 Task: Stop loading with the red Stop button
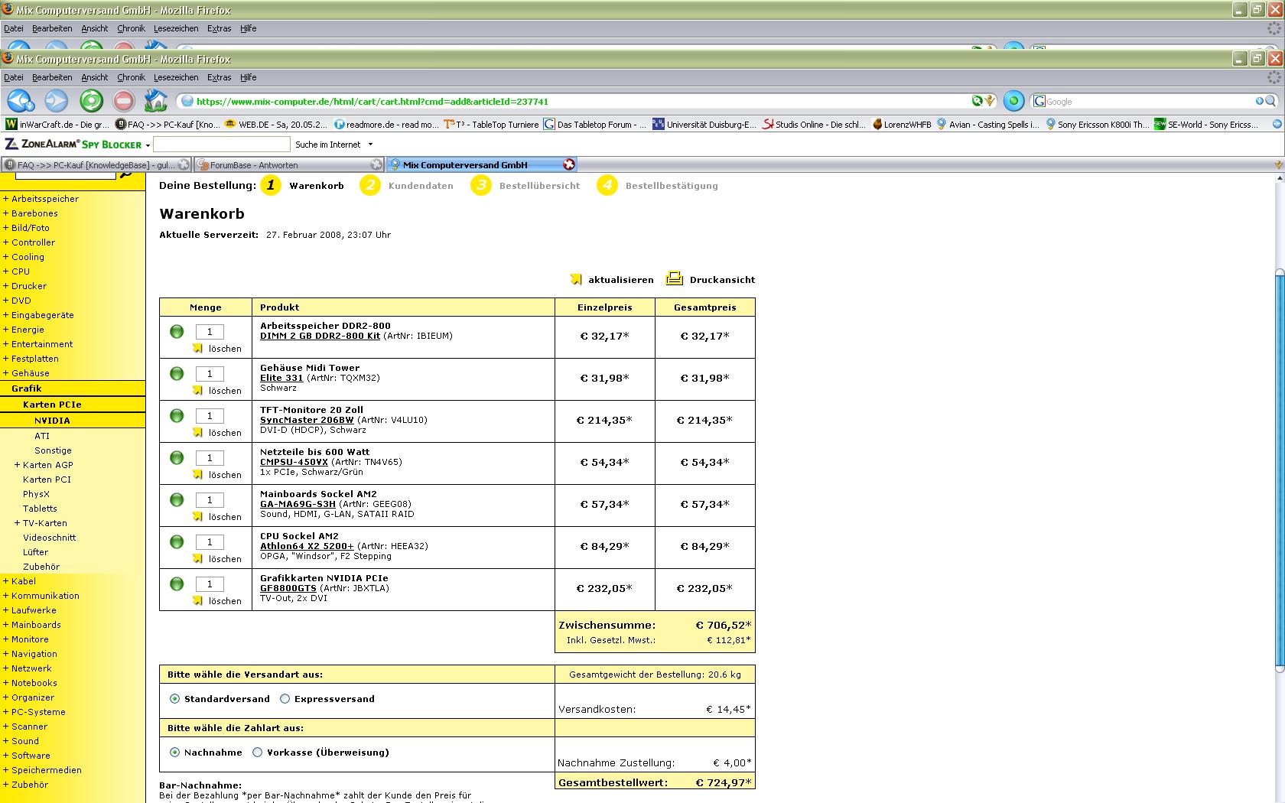tap(123, 101)
